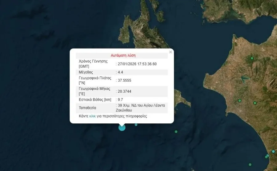
Task: Click the origin time value 27/01/2026 17:53:36.60
Action: (x=137, y=64)
